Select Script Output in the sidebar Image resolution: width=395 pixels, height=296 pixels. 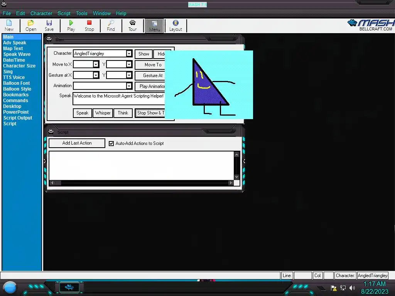coord(18,118)
